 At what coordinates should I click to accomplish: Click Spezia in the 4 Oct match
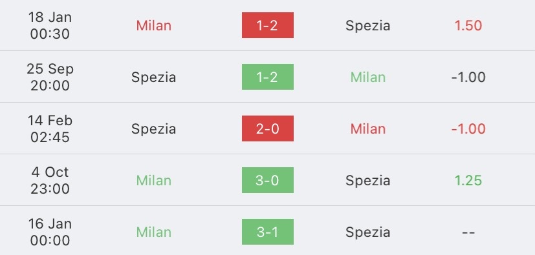[368, 181]
